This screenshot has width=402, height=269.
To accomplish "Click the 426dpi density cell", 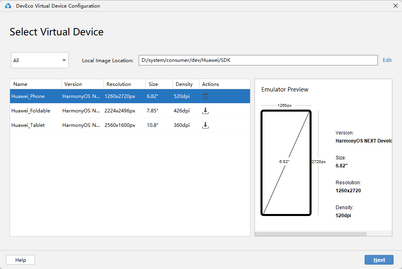I will pos(182,110).
